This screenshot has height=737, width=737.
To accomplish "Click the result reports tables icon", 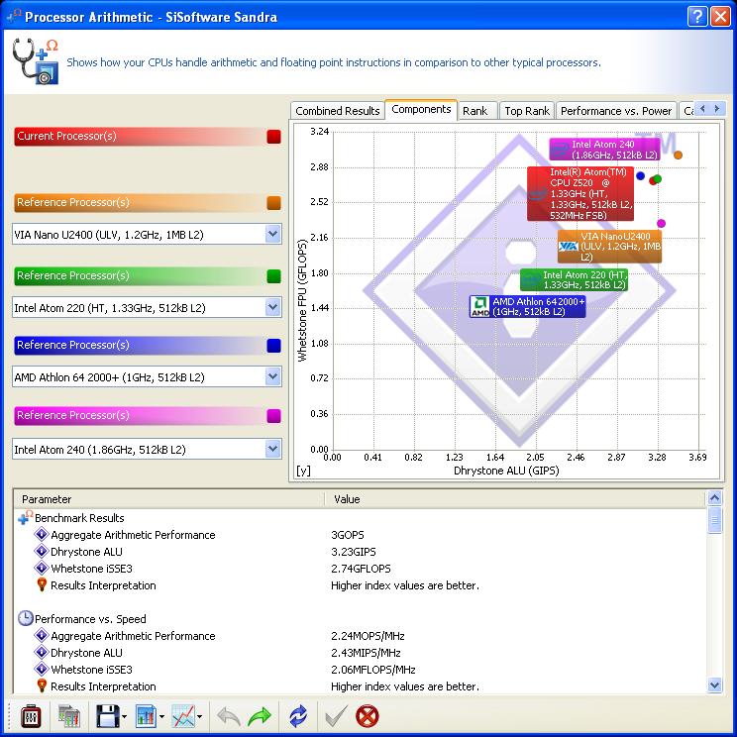I will (x=69, y=716).
